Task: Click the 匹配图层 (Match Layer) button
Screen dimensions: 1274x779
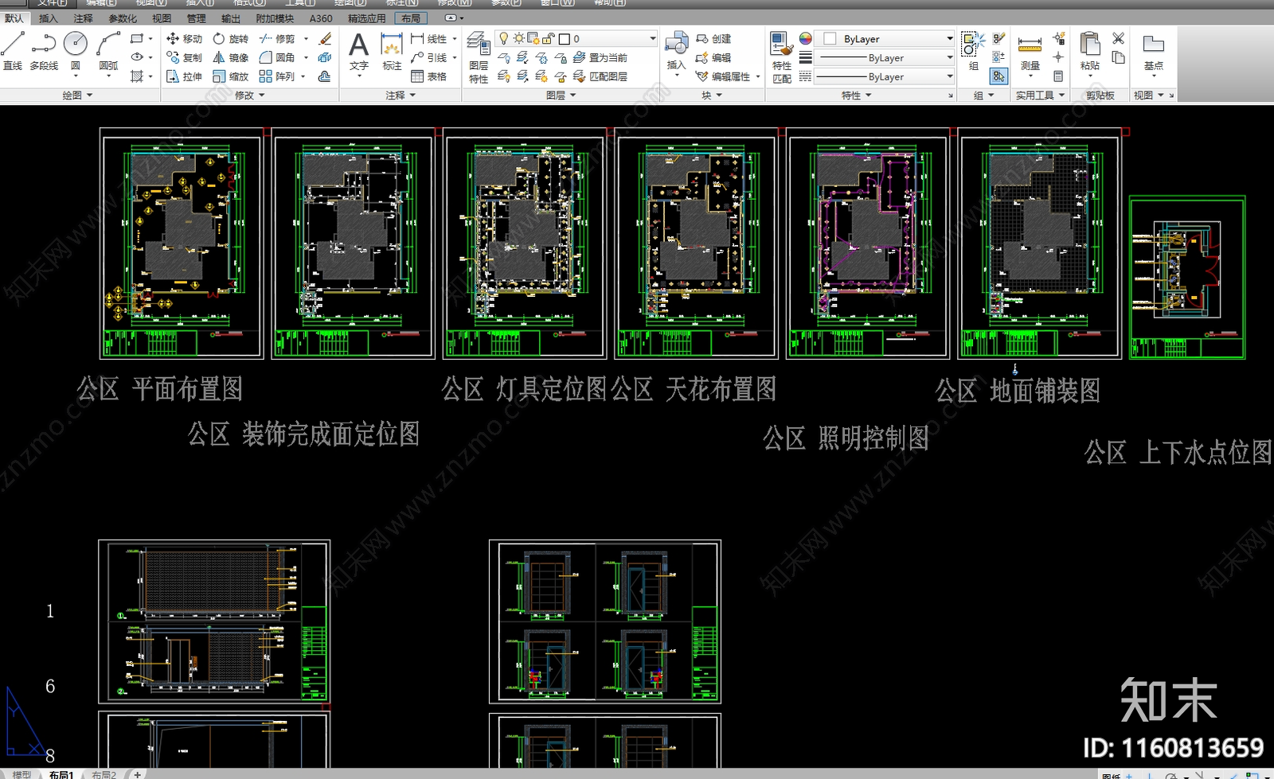Action: (600, 76)
